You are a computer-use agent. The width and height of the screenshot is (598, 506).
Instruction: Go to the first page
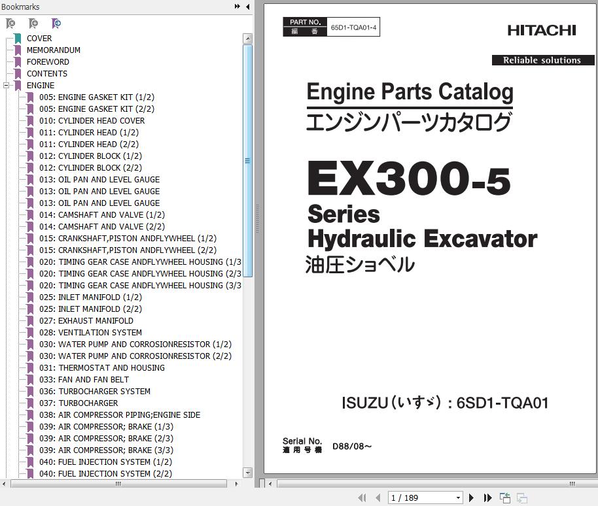362,498
